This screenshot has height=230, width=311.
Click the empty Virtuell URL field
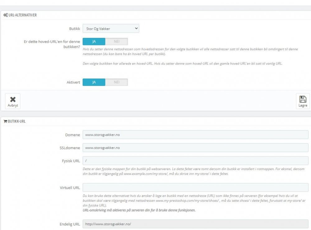[195, 187]
